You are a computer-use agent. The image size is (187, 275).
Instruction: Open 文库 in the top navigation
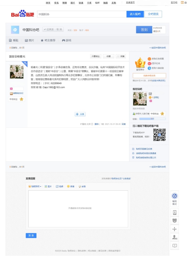pos(89,3)
